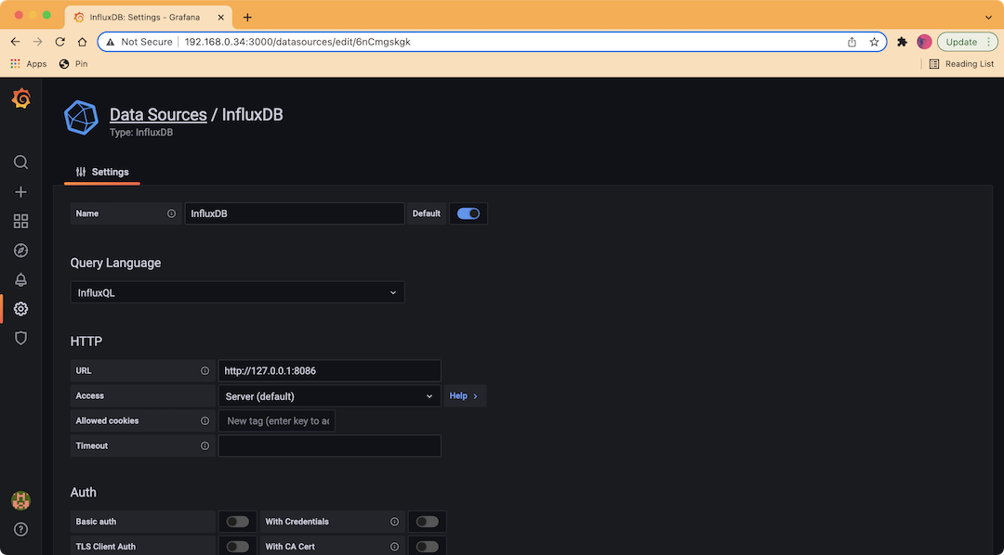Open the Pin bookmark
The image size is (1004, 555).
click(x=73, y=64)
